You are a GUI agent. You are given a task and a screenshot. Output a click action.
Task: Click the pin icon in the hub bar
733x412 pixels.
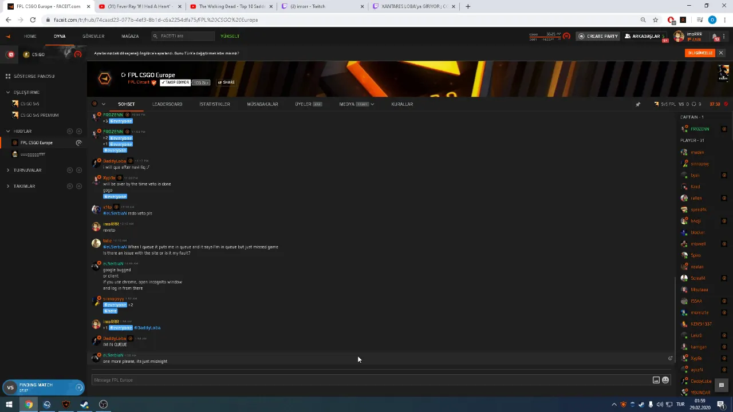point(638,104)
